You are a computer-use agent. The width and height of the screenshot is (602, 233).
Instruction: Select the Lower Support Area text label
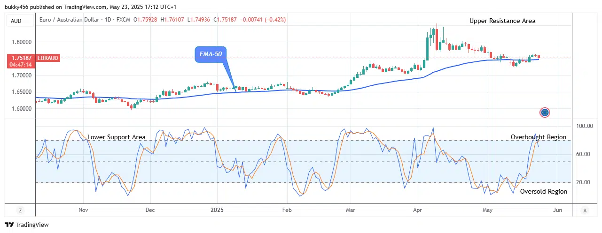(x=116, y=137)
